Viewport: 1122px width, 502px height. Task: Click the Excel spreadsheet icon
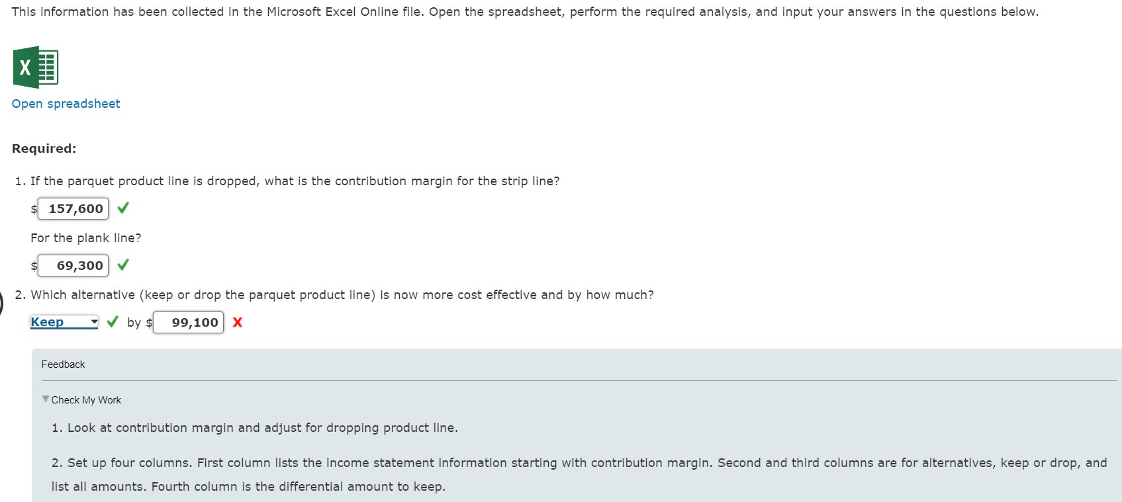(x=36, y=66)
